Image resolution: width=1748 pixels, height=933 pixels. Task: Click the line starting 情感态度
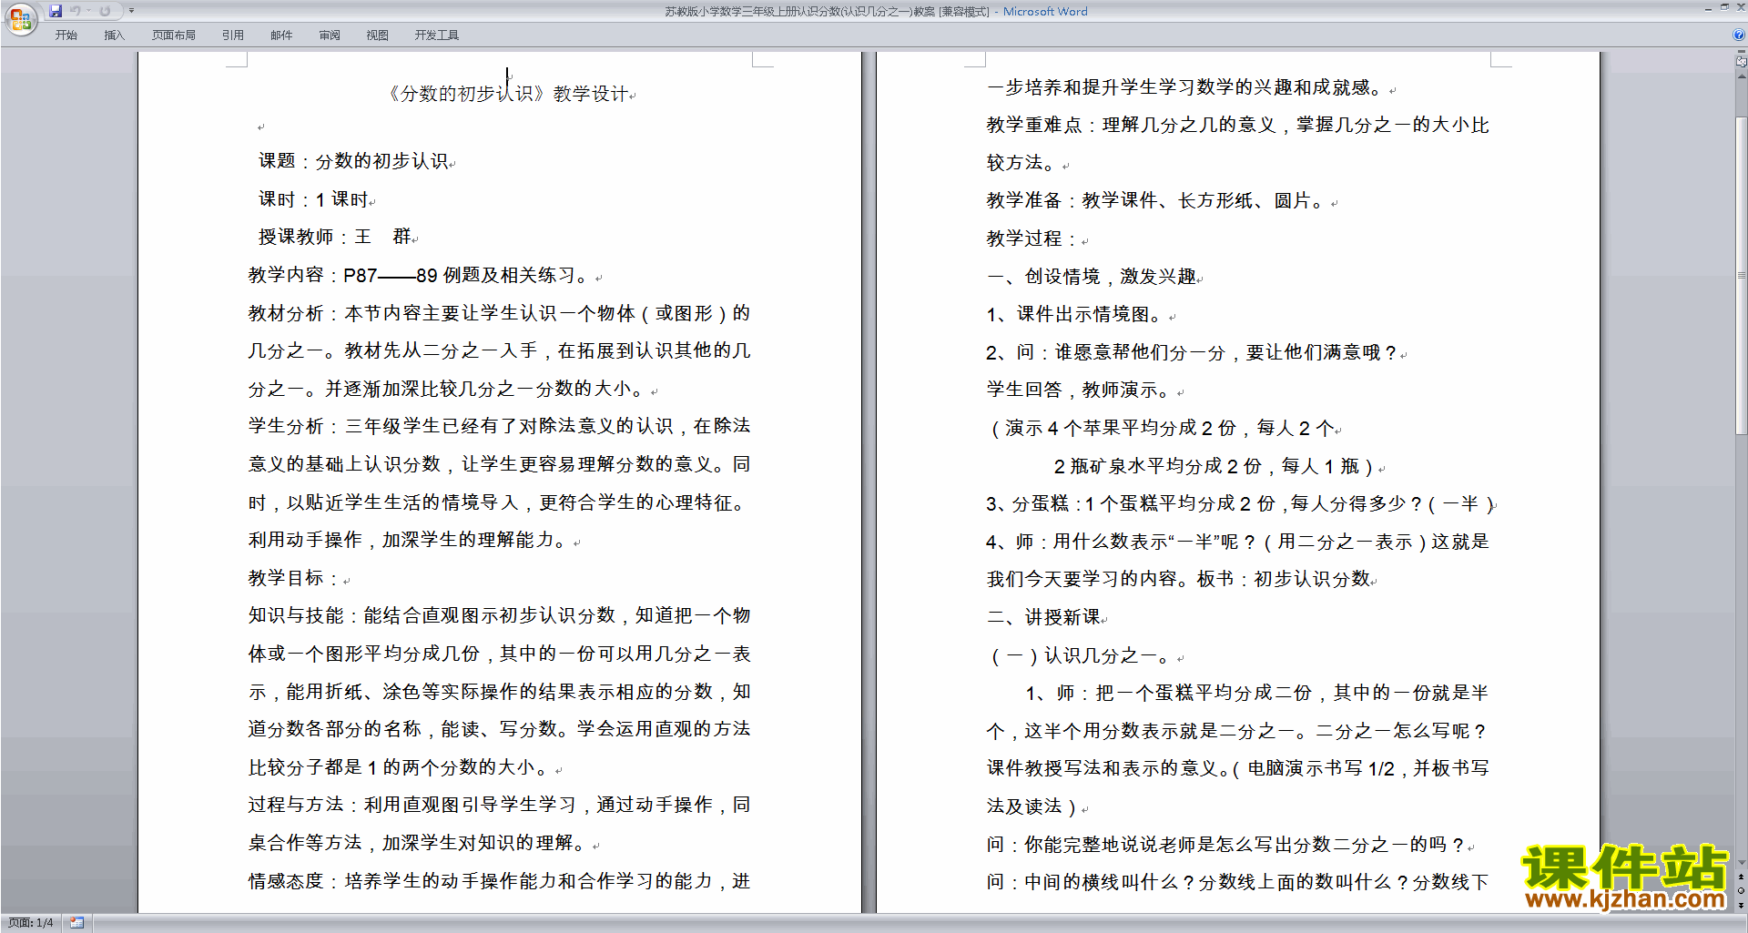coord(499,881)
